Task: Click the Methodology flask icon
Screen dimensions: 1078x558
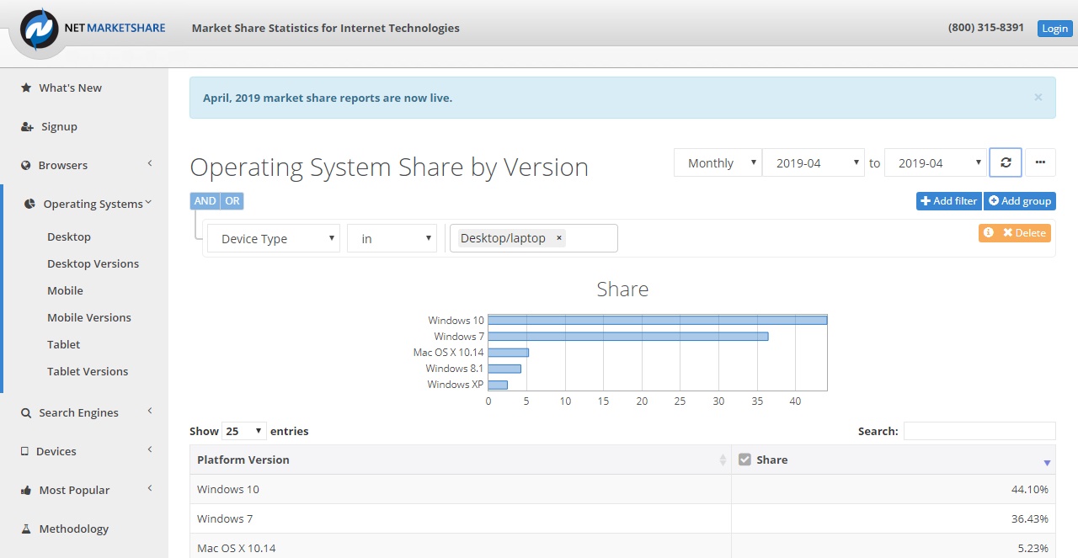Action: pyautogui.click(x=26, y=529)
